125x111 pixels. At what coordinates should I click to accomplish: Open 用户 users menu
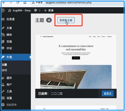coord(9,85)
